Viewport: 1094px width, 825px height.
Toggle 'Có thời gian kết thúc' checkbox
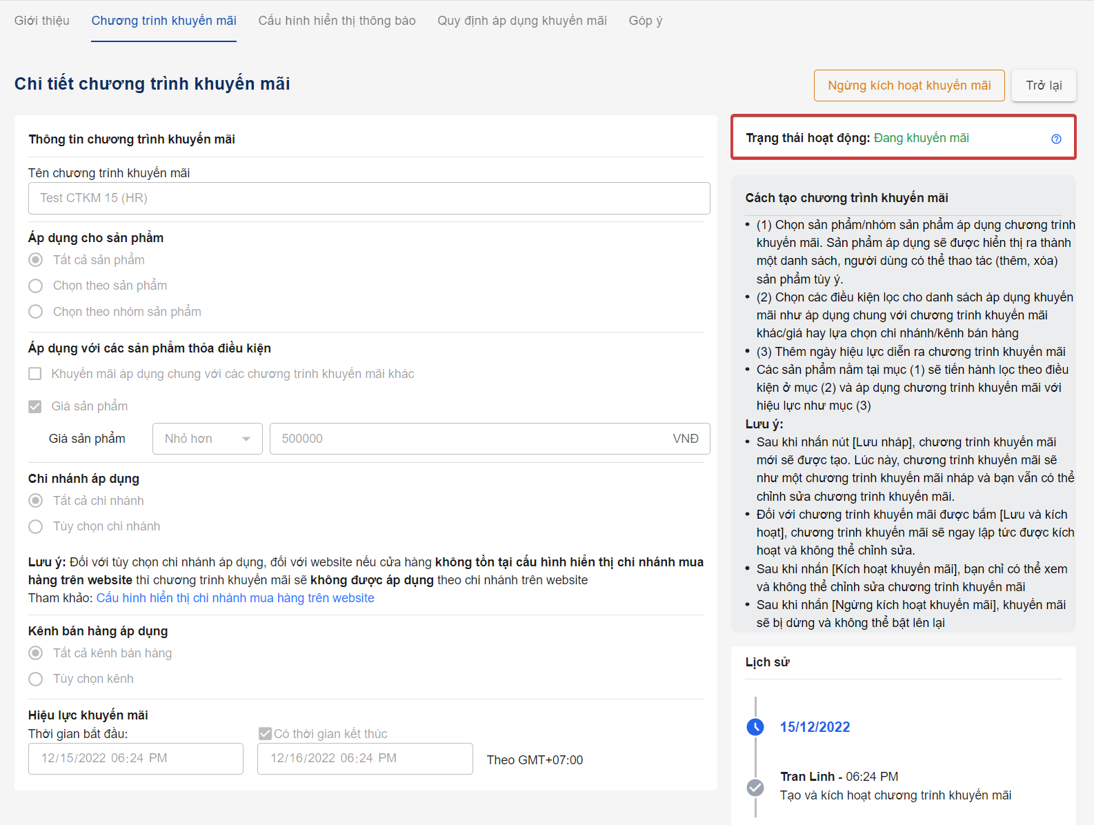coord(265,734)
